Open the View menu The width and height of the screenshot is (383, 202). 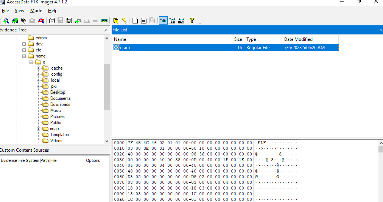tap(19, 11)
